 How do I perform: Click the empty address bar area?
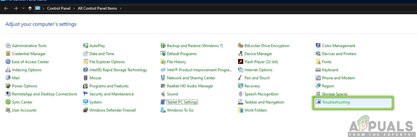258,8
